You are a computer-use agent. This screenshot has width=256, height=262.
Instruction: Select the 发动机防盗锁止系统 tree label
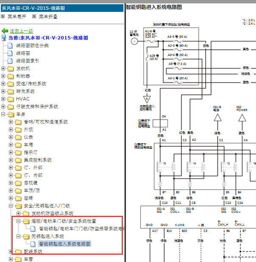pyautogui.click(x=52, y=214)
